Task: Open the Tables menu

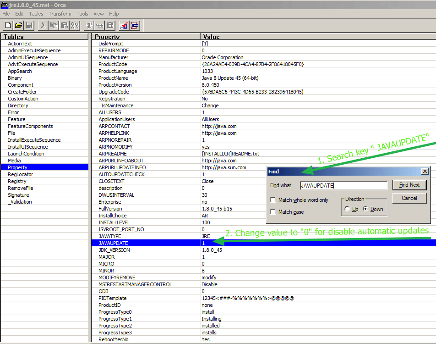Action: pyautogui.click(x=36, y=14)
